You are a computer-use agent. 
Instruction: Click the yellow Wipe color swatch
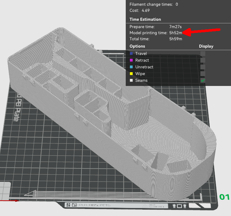[131, 74]
